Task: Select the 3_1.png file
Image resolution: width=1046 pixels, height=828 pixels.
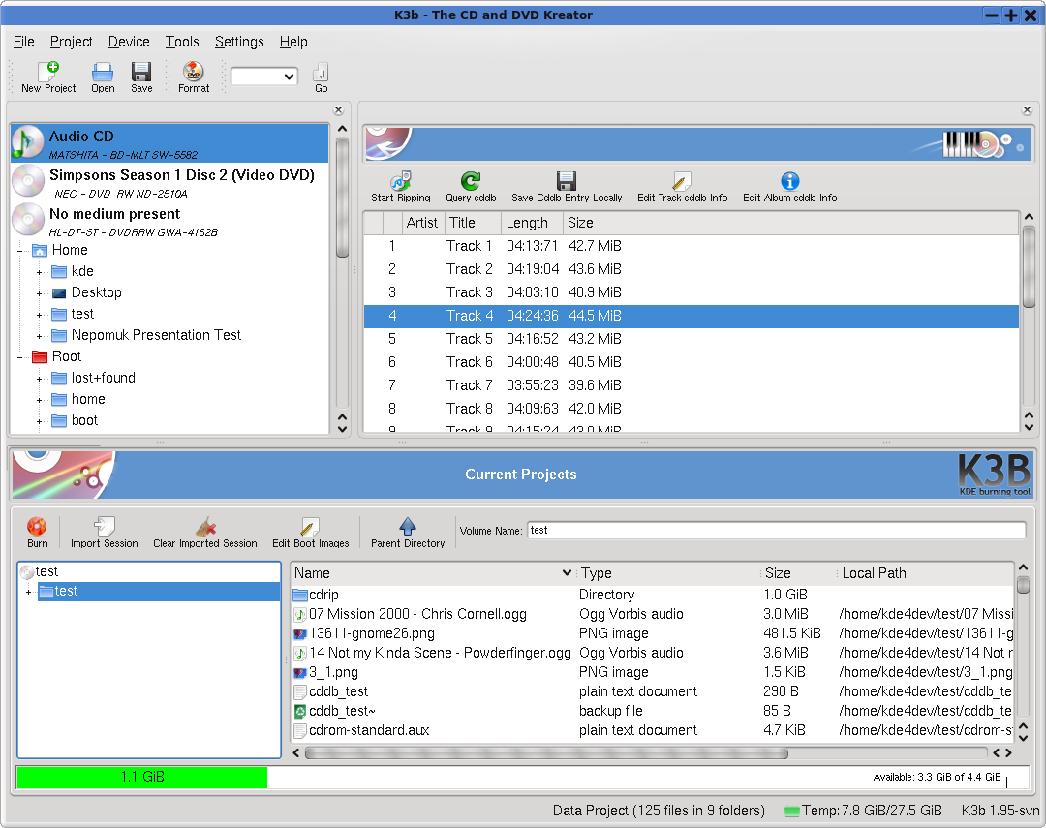Action: pyautogui.click(x=652, y=672)
